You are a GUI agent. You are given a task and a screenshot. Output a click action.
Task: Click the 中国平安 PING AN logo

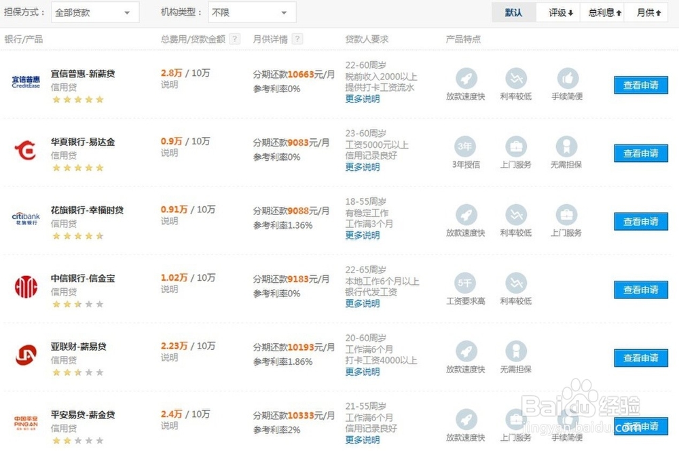26,422
